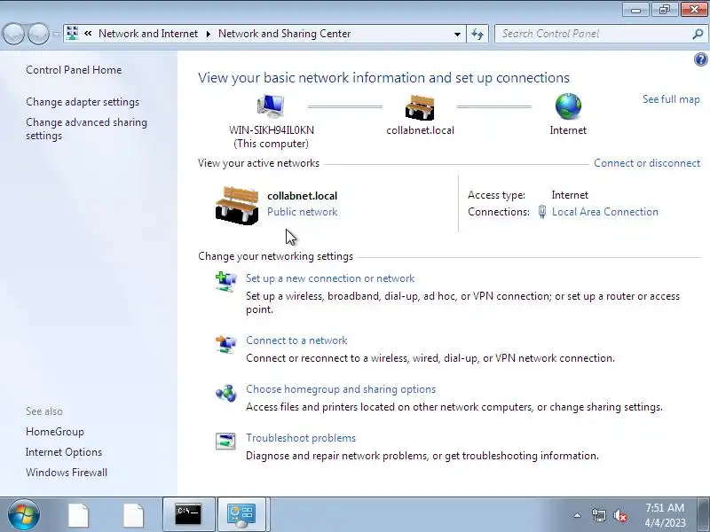The width and height of the screenshot is (710, 532).
Task: Click the connection plug icon next to Connections
Action: pos(541,212)
